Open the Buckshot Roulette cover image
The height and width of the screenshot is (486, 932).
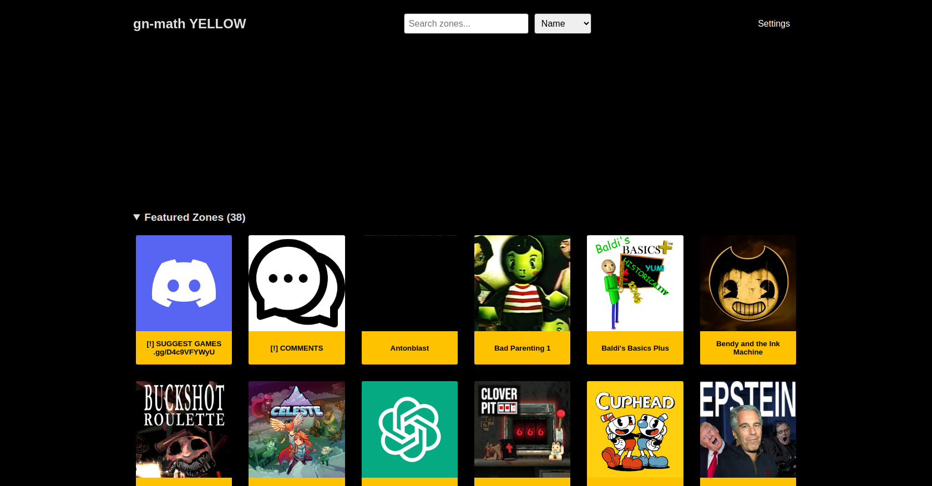184,429
